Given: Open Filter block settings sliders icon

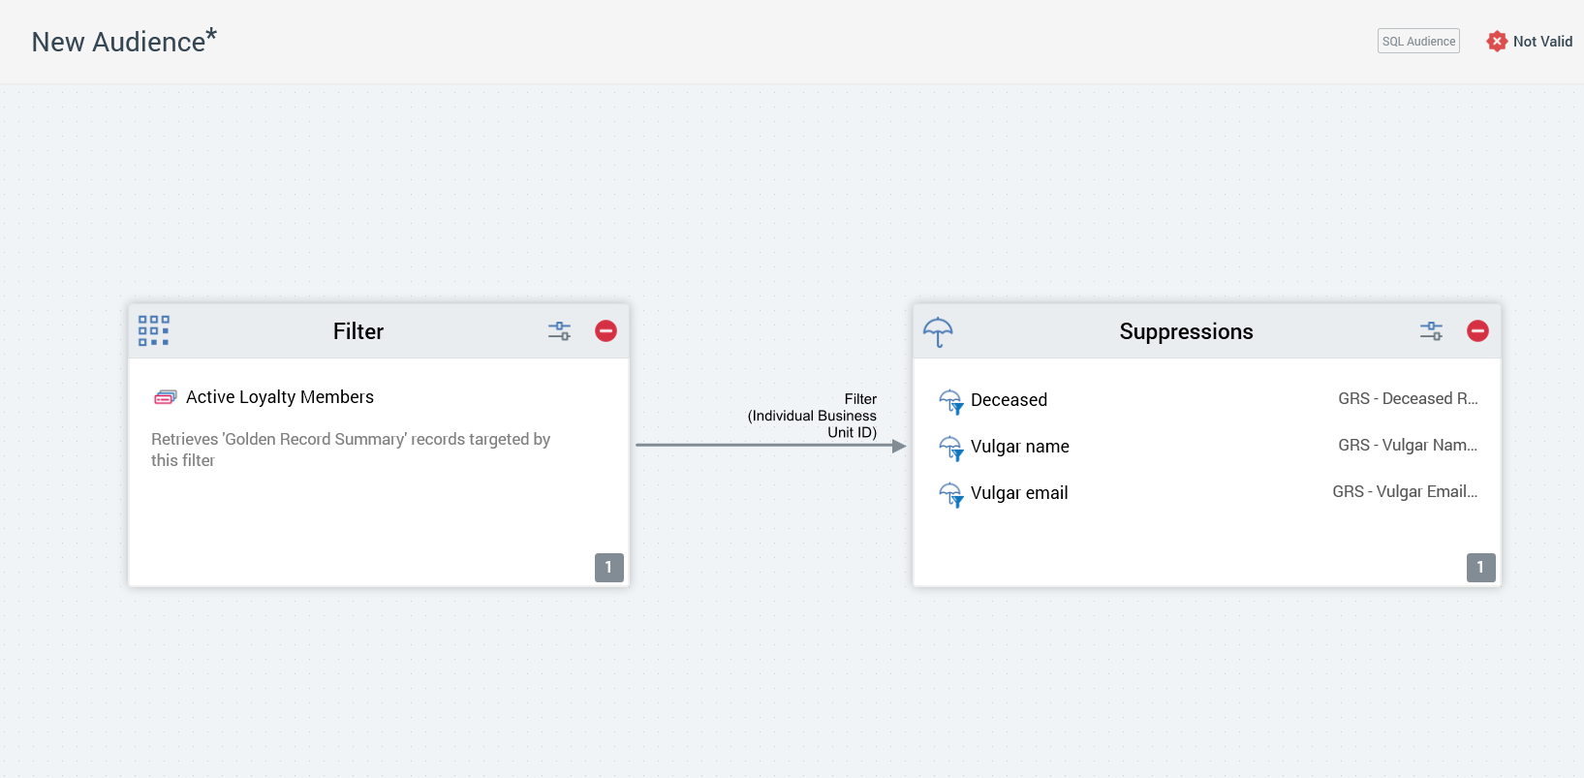Looking at the screenshot, I should point(559,331).
